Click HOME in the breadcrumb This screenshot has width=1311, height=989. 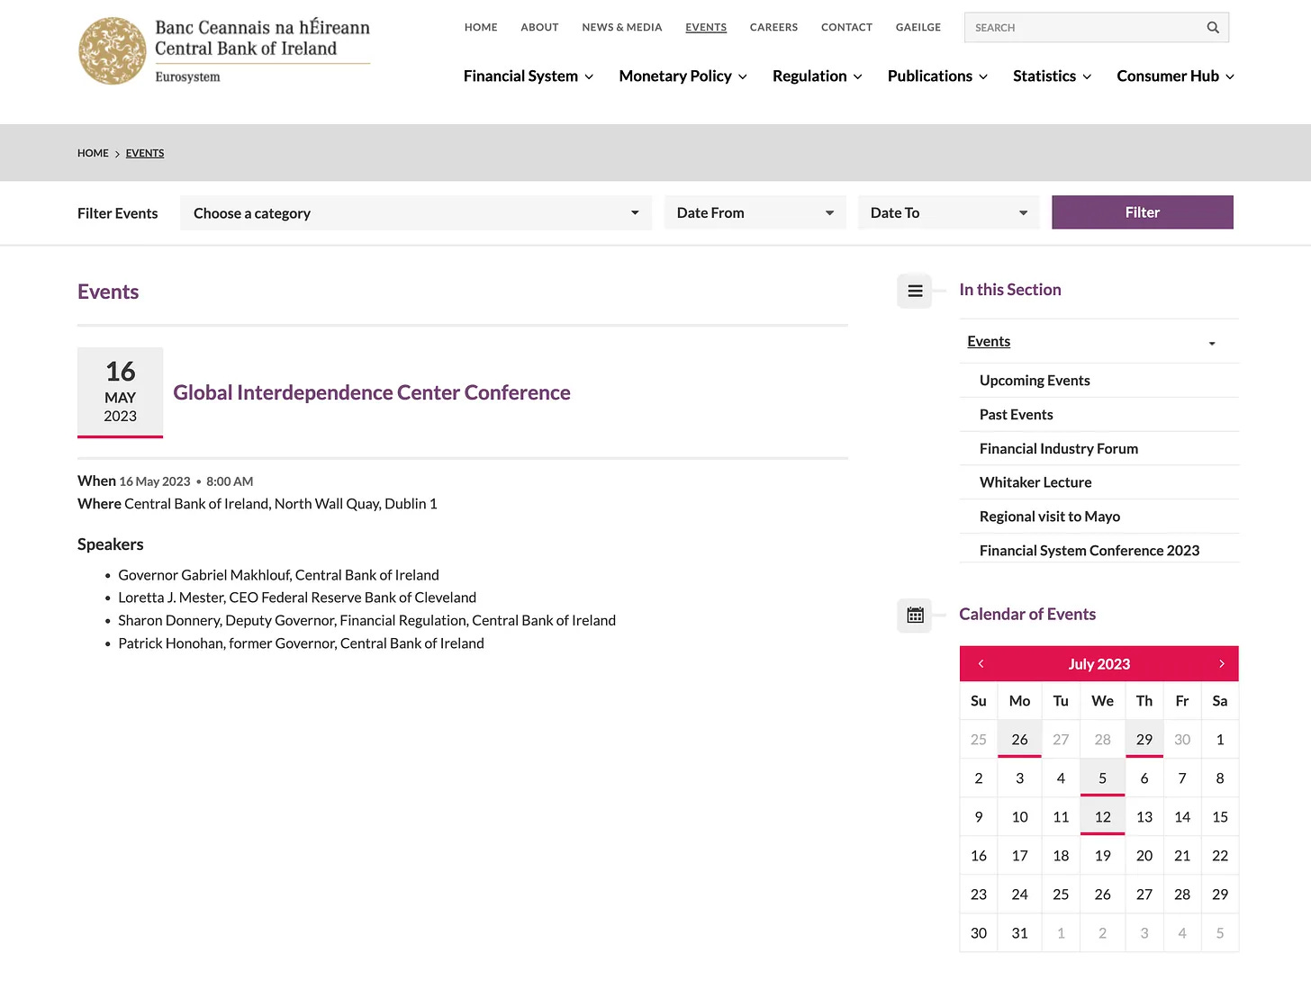click(93, 154)
